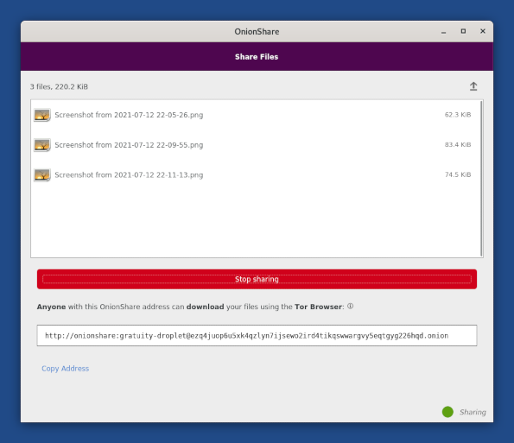Click the '3 files, 220.2 KiB' summary

[59, 87]
